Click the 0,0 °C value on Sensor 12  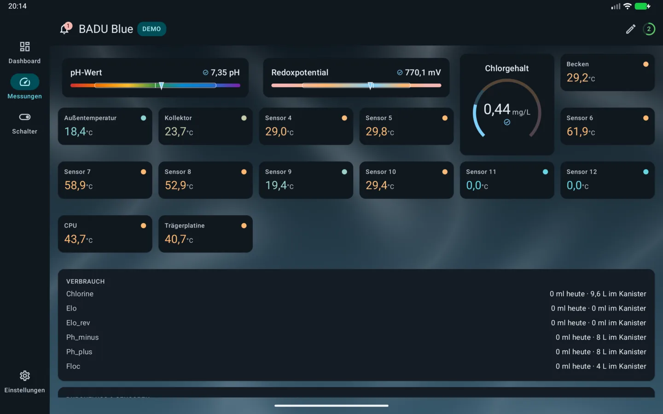(577, 185)
